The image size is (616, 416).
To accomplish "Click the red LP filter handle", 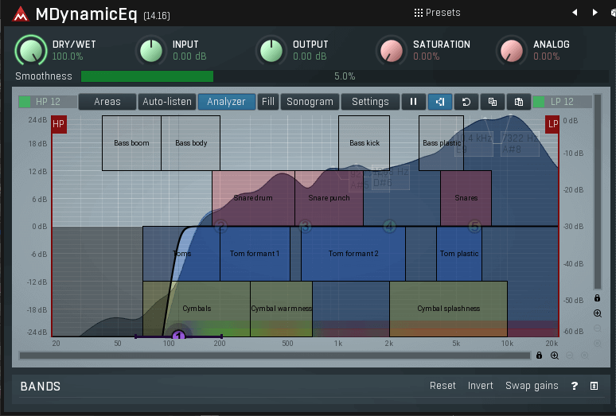I will click(552, 124).
